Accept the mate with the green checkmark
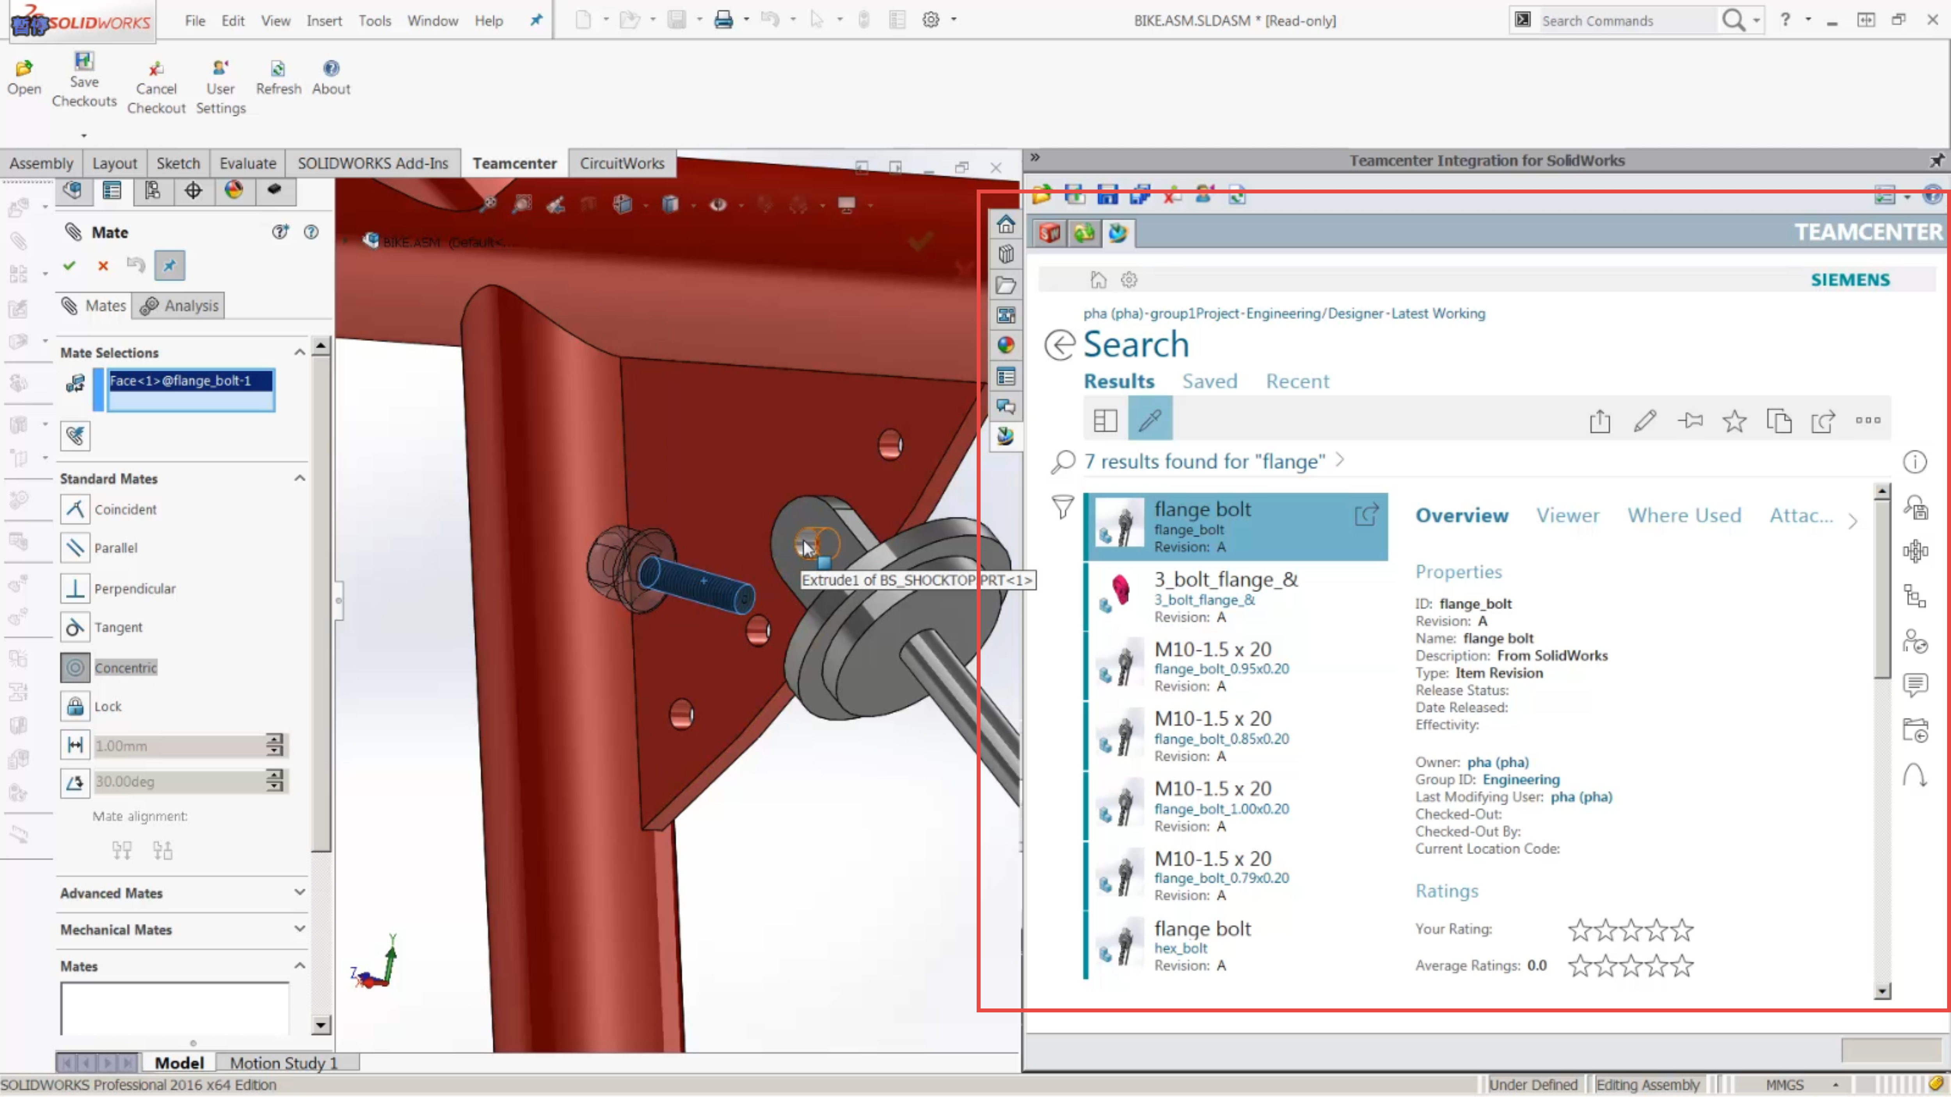The height and width of the screenshot is (1097, 1951). pyautogui.click(x=69, y=266)
